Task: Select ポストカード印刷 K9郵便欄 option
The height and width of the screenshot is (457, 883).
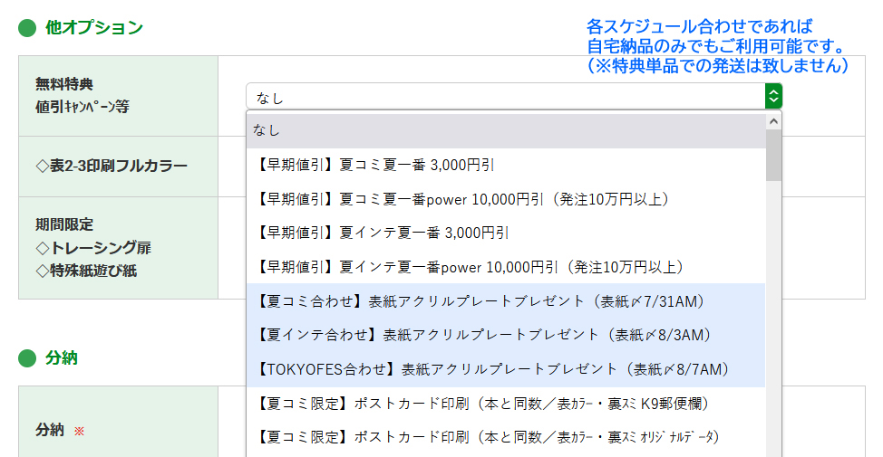Action: [x=506, y=404]
